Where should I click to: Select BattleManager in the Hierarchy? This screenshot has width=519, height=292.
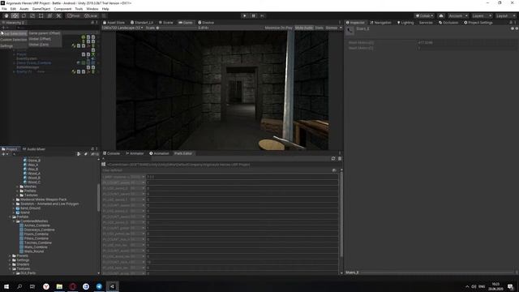click(28, 67)
